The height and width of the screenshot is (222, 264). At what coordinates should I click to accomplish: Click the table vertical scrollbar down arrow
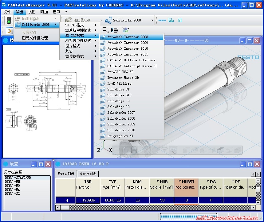tap(258, 202)
